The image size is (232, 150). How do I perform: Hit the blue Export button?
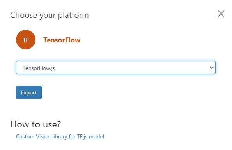pos(29,92)
